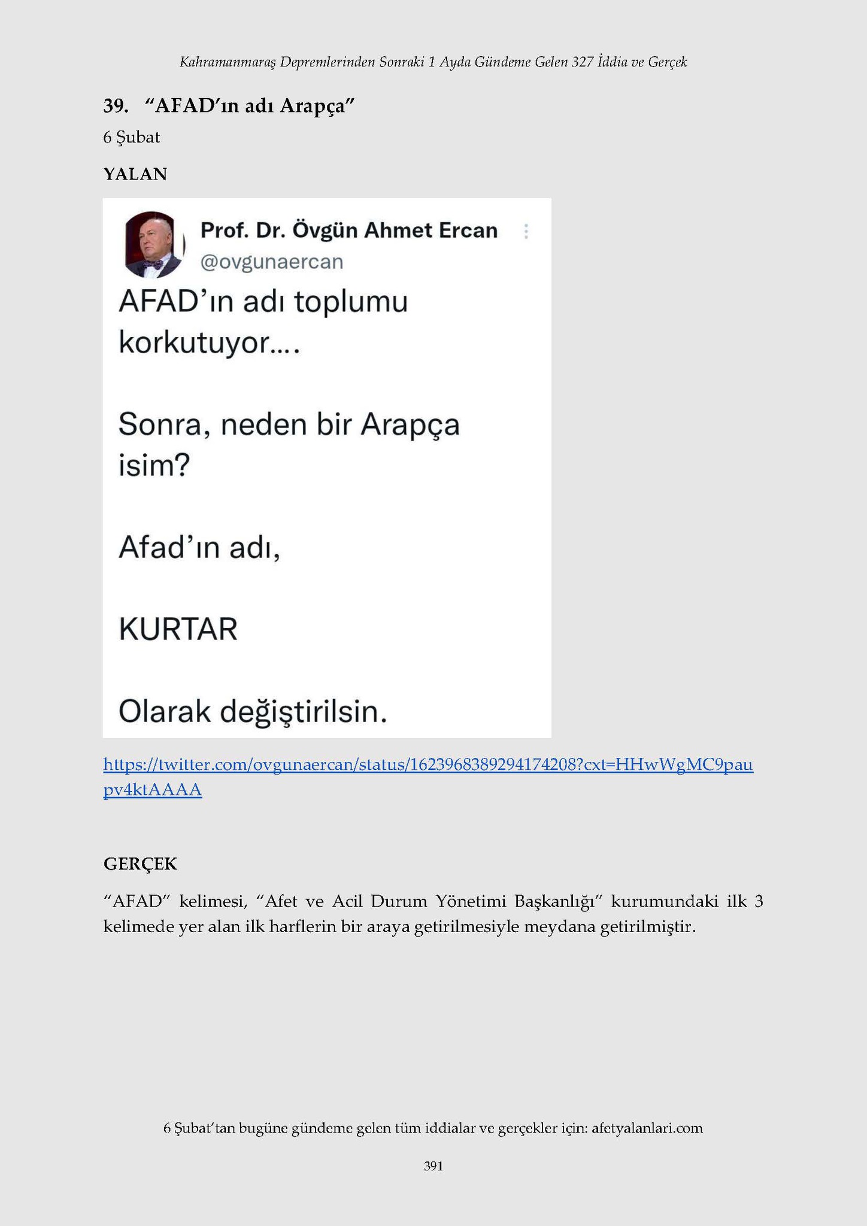Select the display name Prof. Dr. Övgün Ahmet Ercan

pos(349,230)
